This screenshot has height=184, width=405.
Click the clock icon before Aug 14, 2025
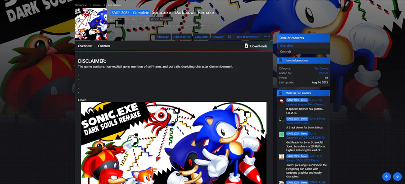coord(126,19)
